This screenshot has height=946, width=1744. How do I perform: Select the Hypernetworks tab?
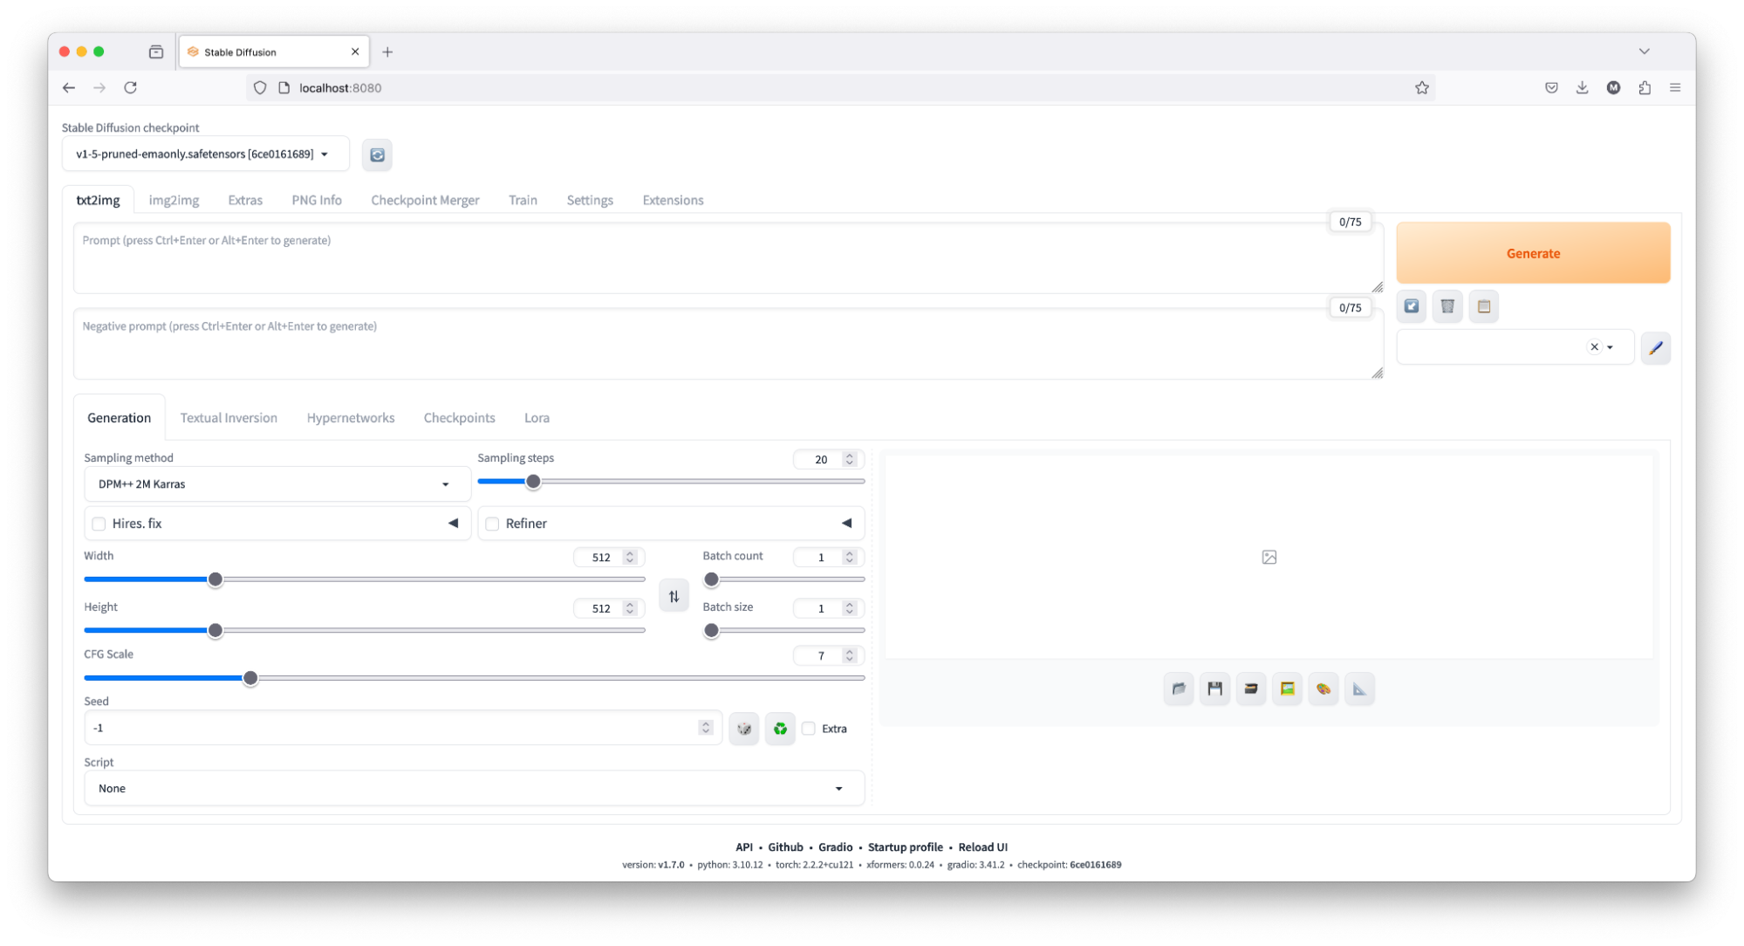351,418
